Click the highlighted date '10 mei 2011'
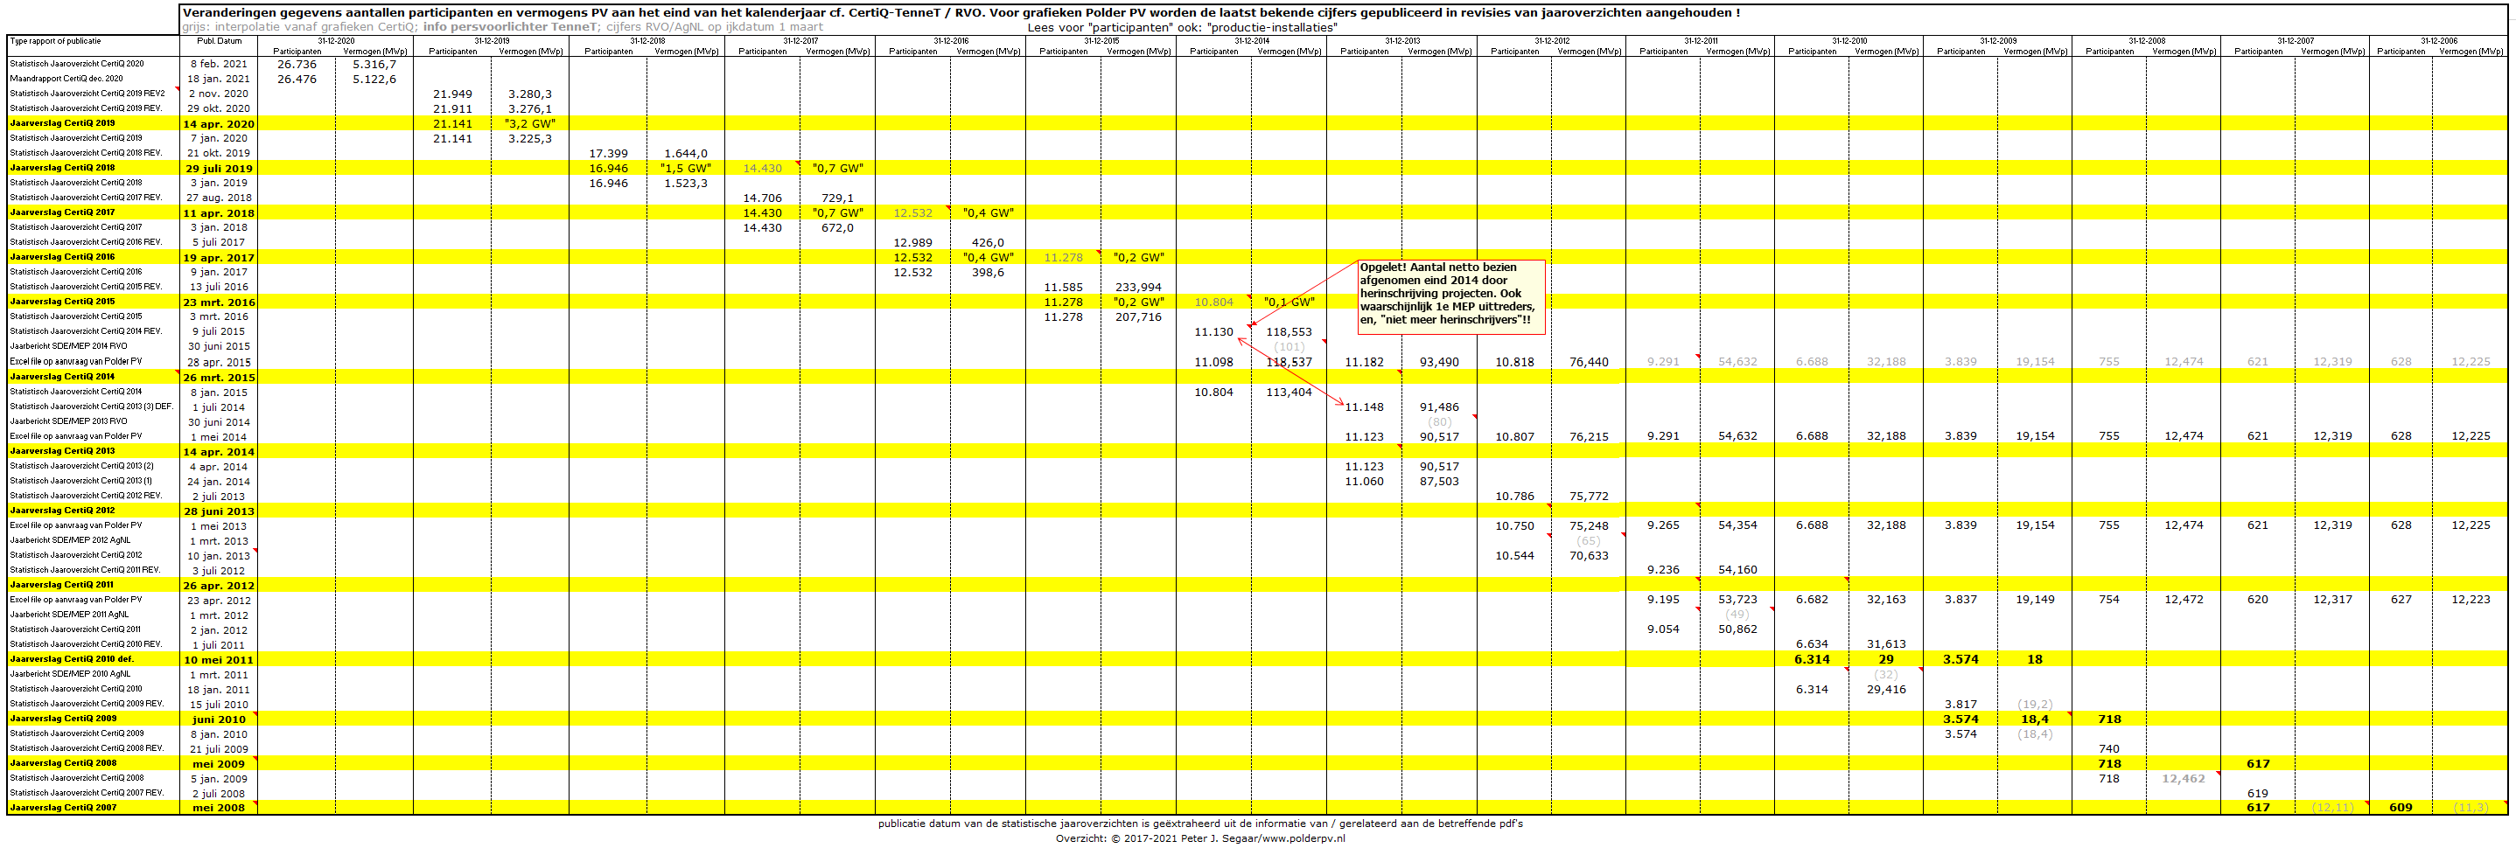2516x848 pixels. point(219,660)
